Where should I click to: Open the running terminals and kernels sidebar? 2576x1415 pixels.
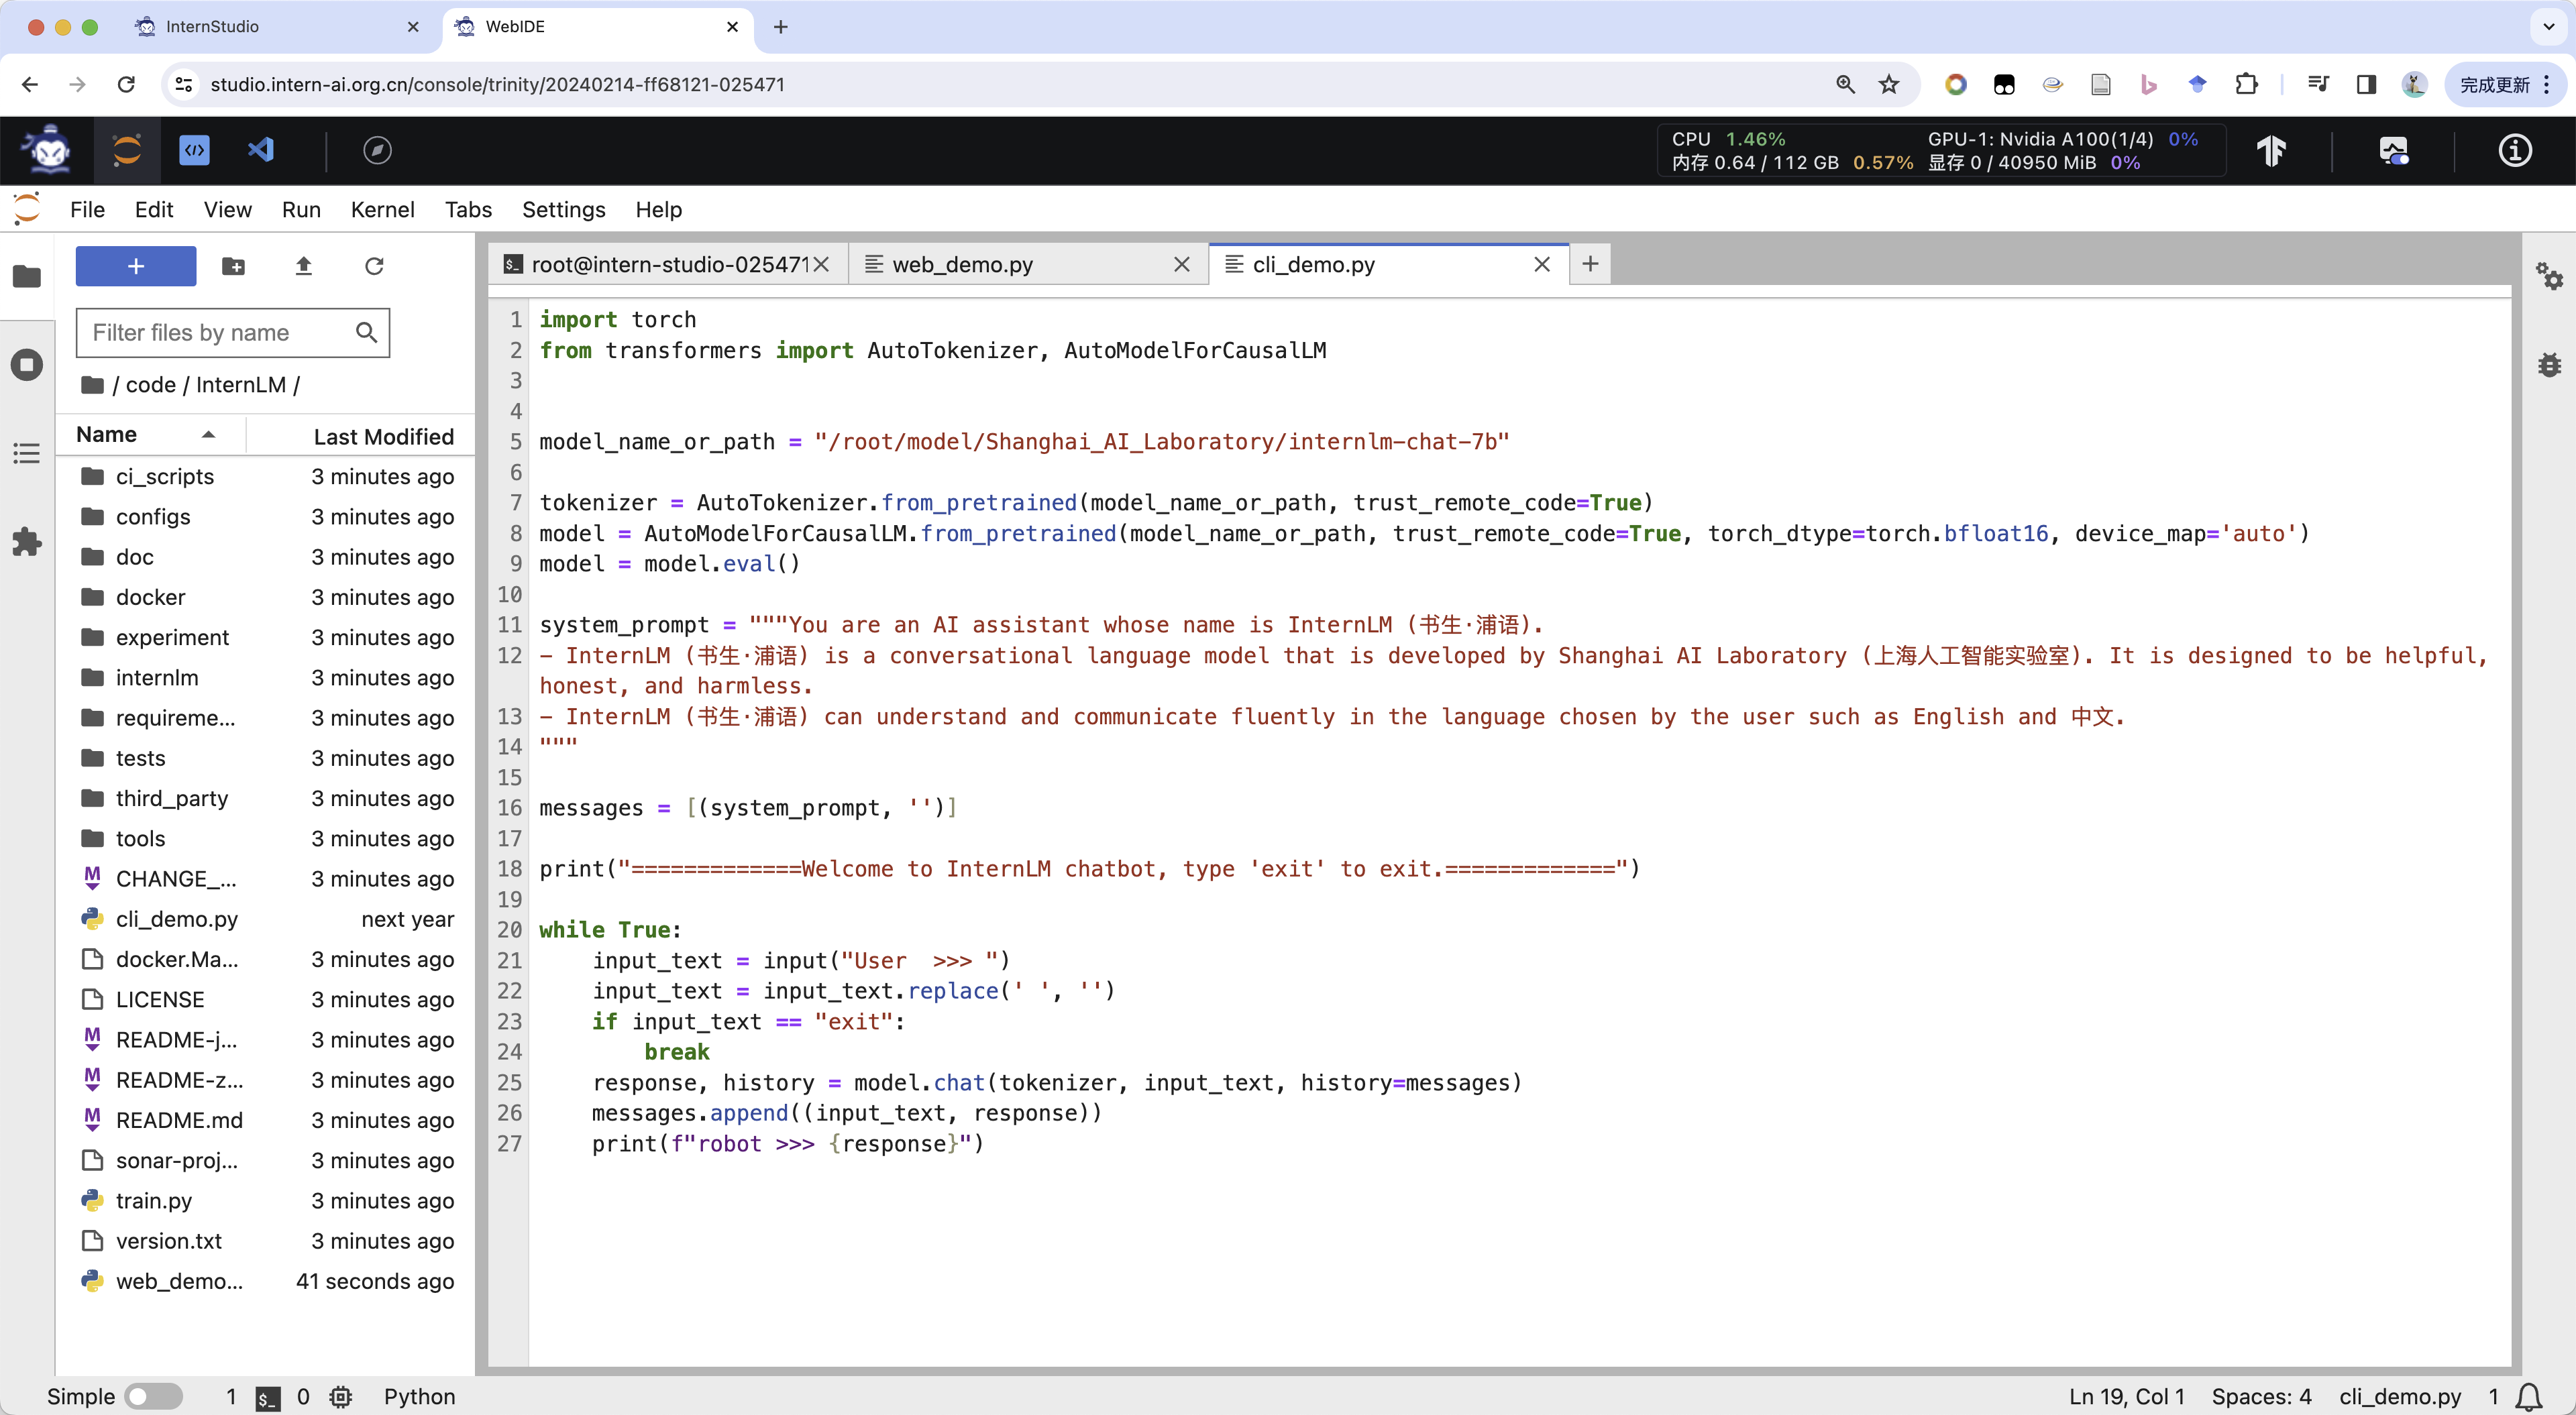click(x=27, y=364)
